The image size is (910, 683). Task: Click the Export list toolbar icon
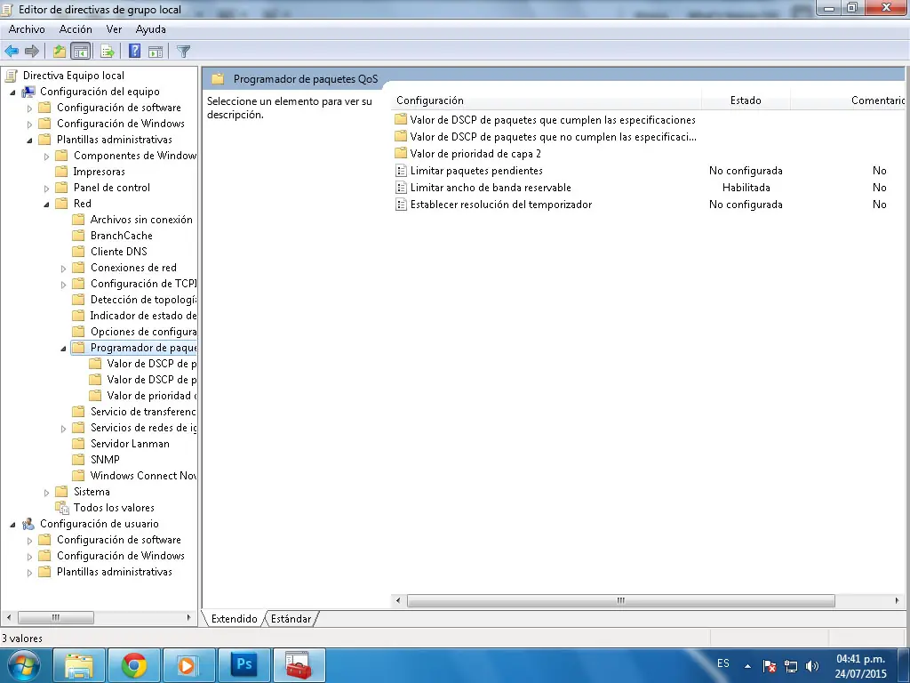coord(108,51)
